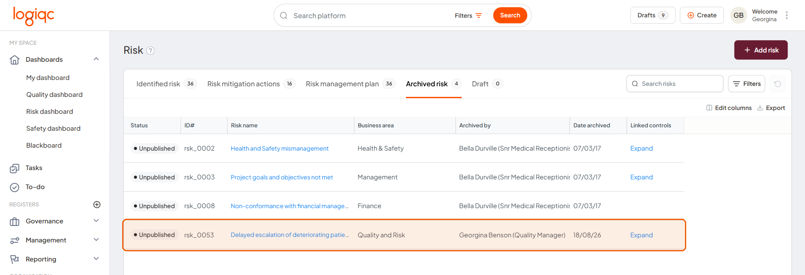Click the Quality and Risk business area cell
Image resolution: width=805 pixels, height=275 pixels.
[x=381, y=235]
